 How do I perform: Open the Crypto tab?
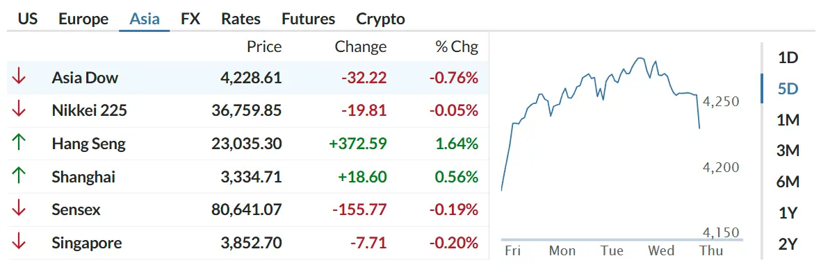pyautogui.click(x=381, y=19)
